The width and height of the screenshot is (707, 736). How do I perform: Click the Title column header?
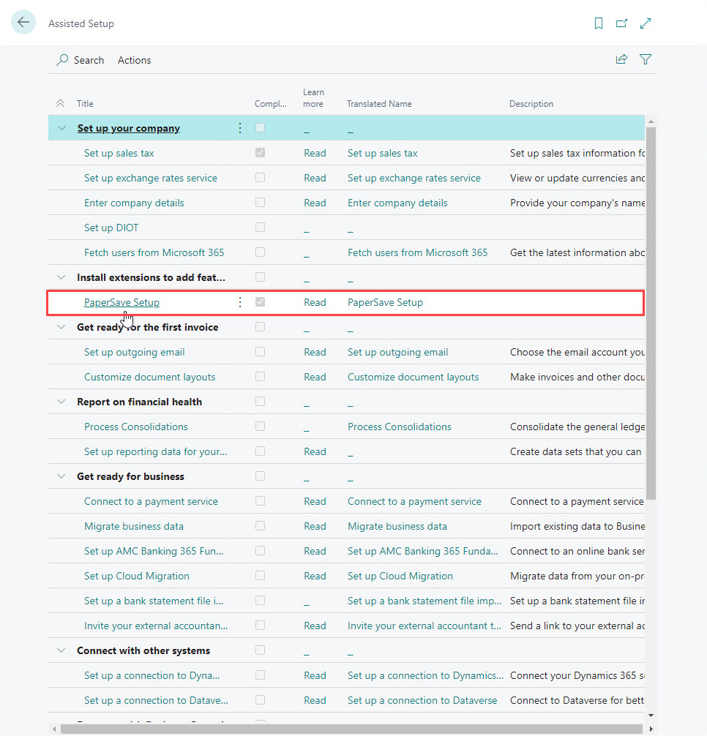click(86, 104)
